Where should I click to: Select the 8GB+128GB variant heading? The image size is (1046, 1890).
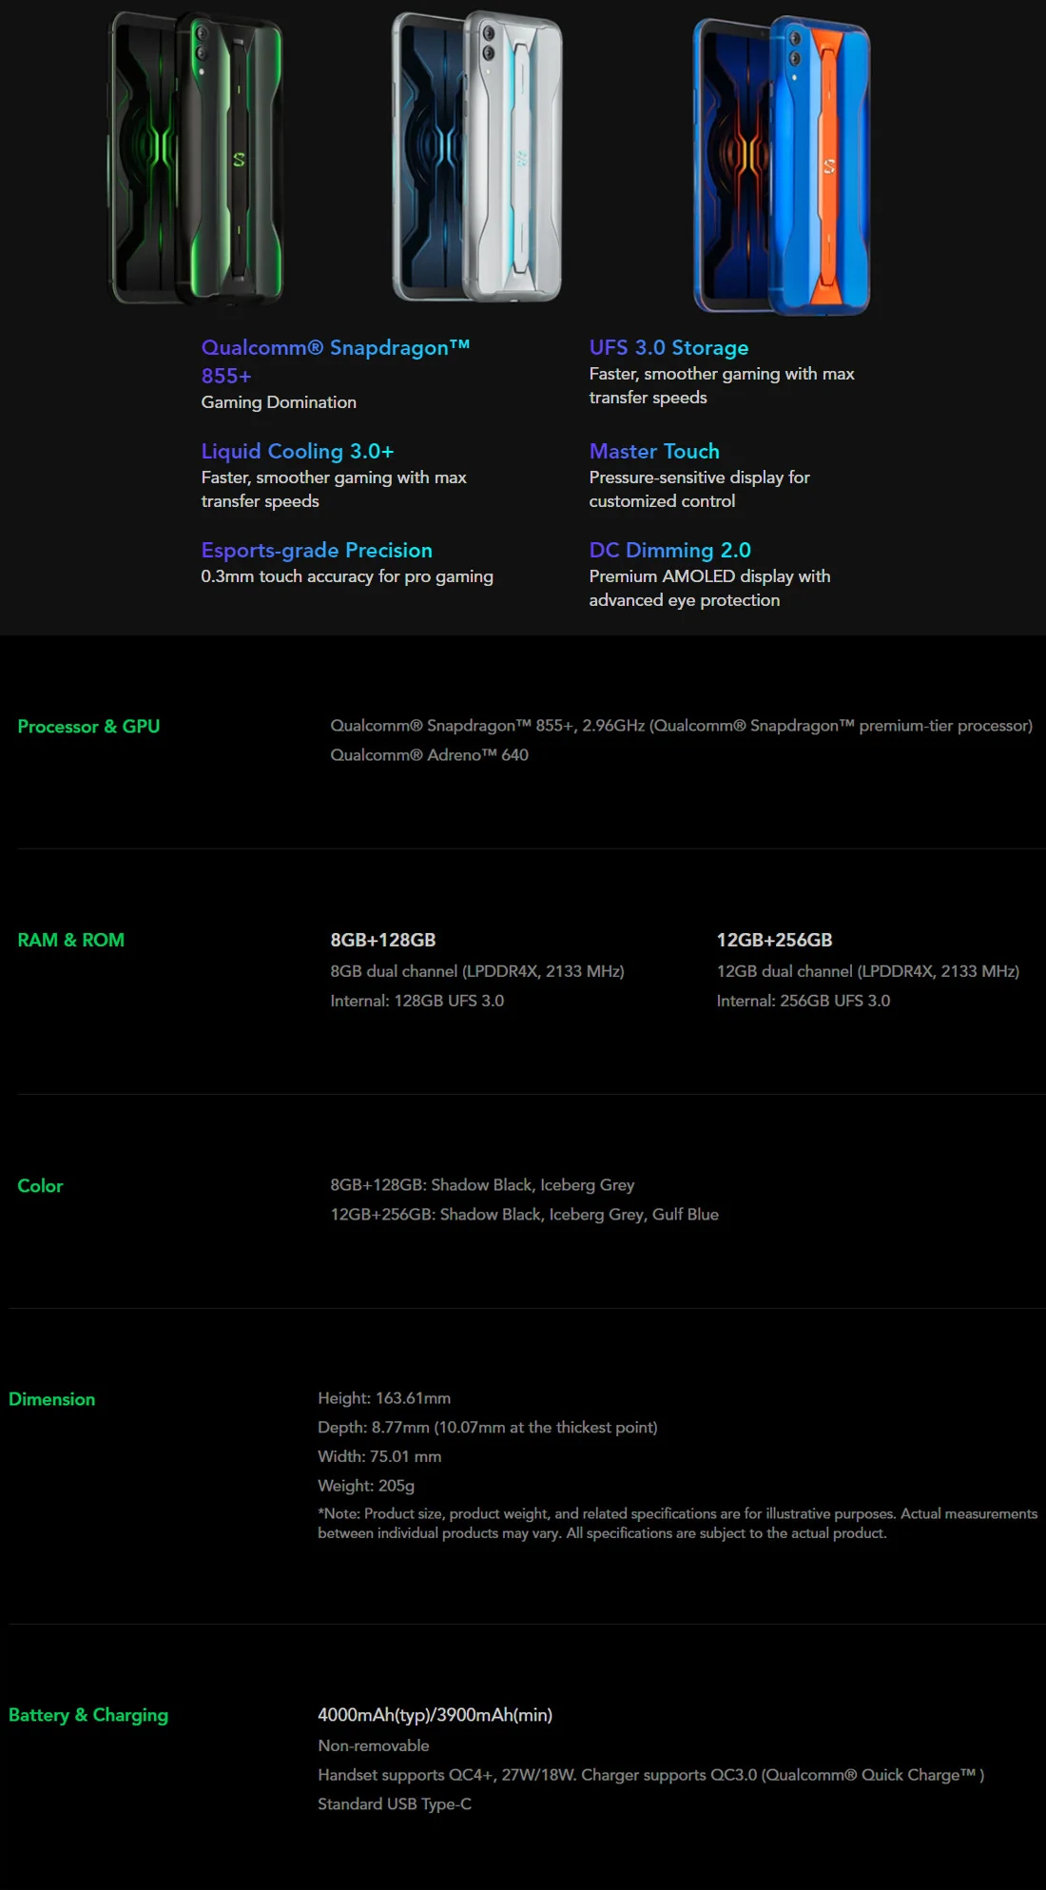[x=382, y=940]
